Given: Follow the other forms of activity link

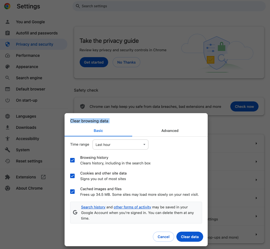Looking at the screenshot, I should tap(132, 207).
